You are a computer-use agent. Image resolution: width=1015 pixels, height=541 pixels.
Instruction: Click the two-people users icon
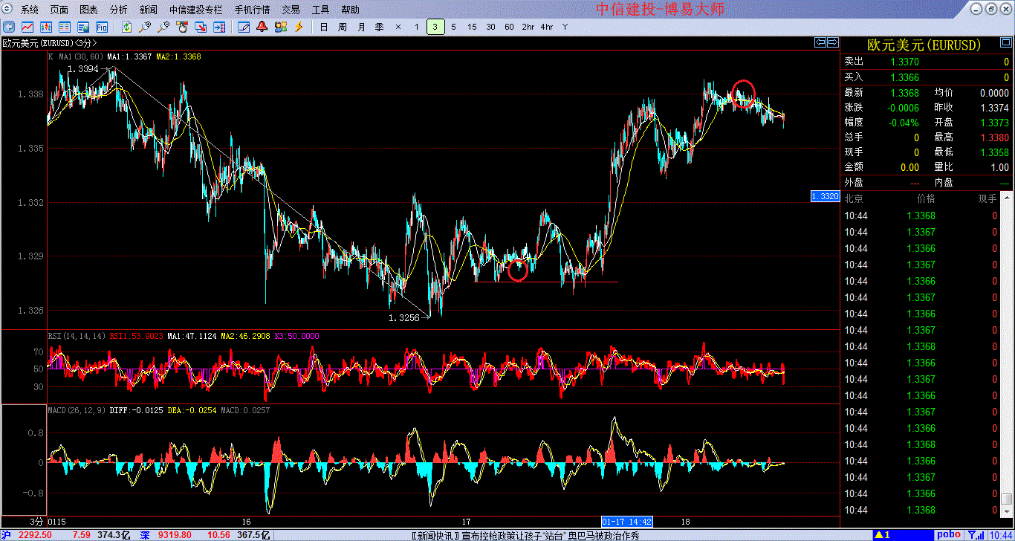281,27
